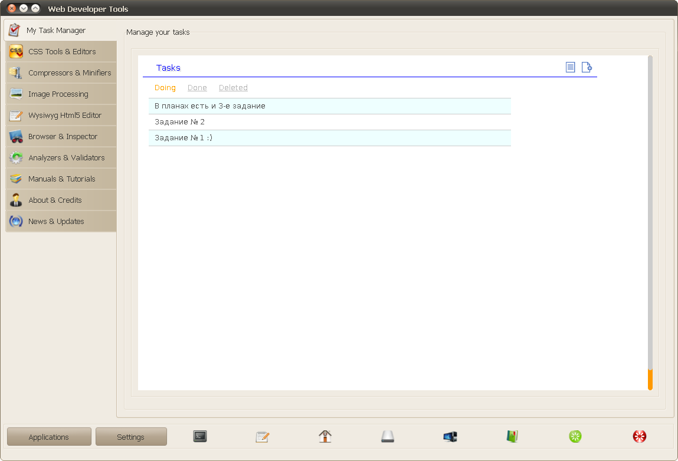The image size is (678, 461).
Task: Switch to Compressors & Minifiers
Action: (61, 73)
